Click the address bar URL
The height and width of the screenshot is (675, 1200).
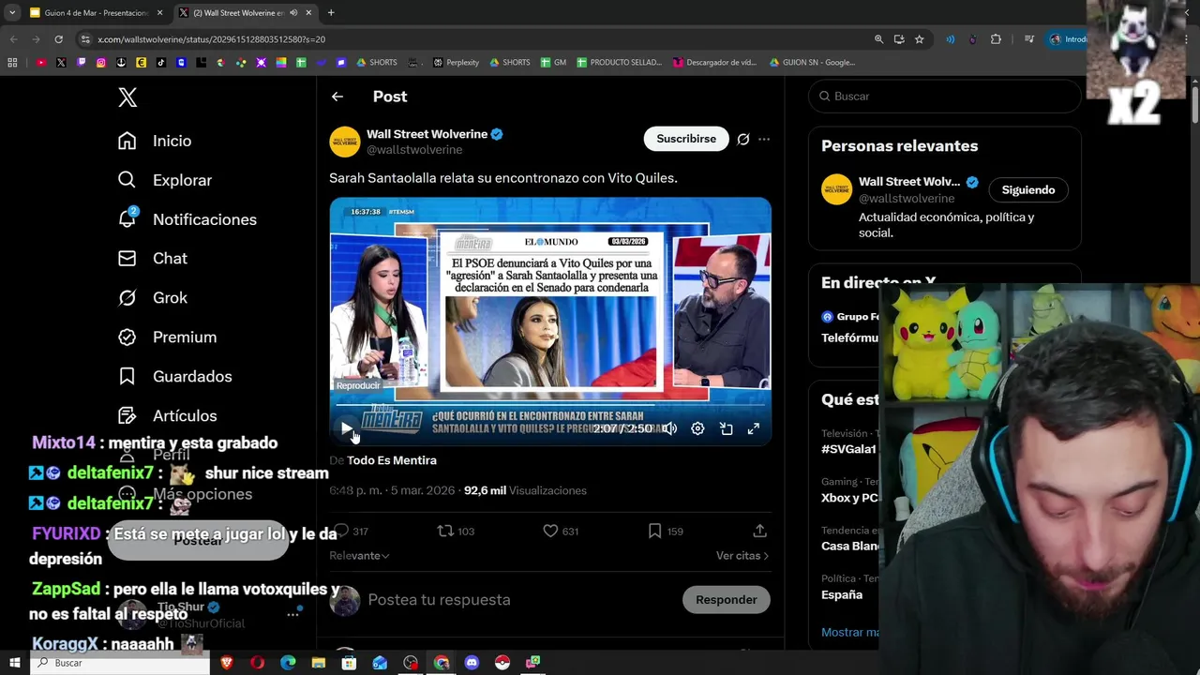[211, 39]
